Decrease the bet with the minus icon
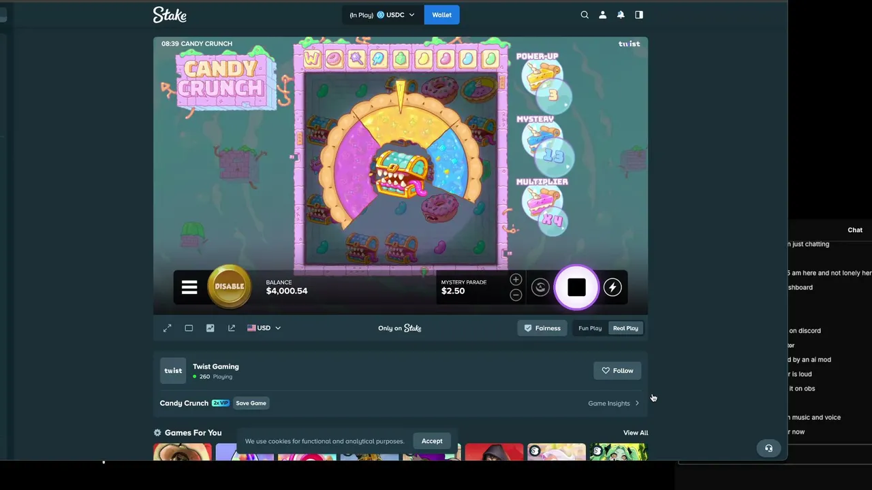The width and height of the screenshot is (872, 490). (516, 295)
